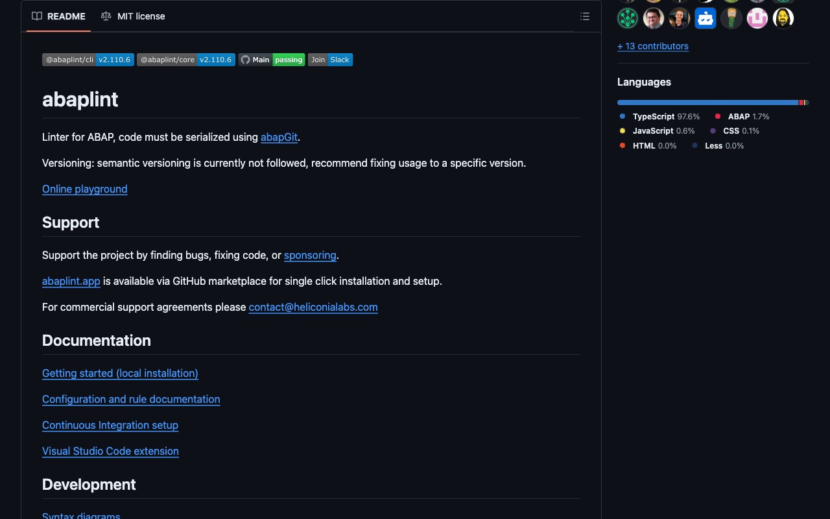This screenshot has width=830, height=519.
Task: Open the Online playground link
Action: (x=85, y=189)
